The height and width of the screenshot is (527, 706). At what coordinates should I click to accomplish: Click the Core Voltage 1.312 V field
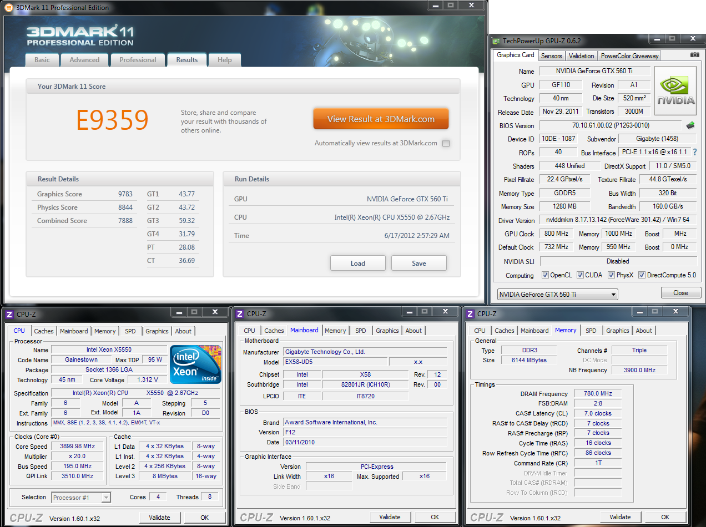(148, 379)
